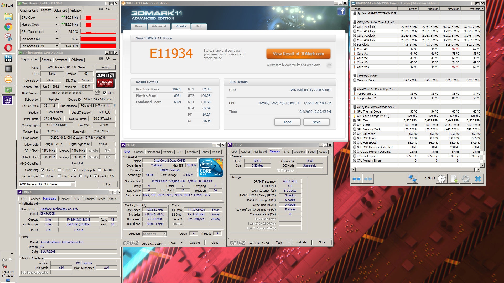
Task: Click Validate in CPU-Z CPU window
Action: click(195, 243)
